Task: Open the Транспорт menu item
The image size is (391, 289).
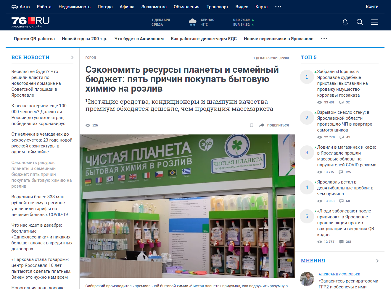Action: 218,7
